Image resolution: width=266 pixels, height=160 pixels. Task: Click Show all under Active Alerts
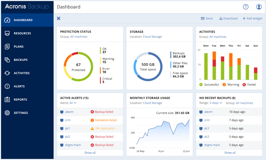90,152
